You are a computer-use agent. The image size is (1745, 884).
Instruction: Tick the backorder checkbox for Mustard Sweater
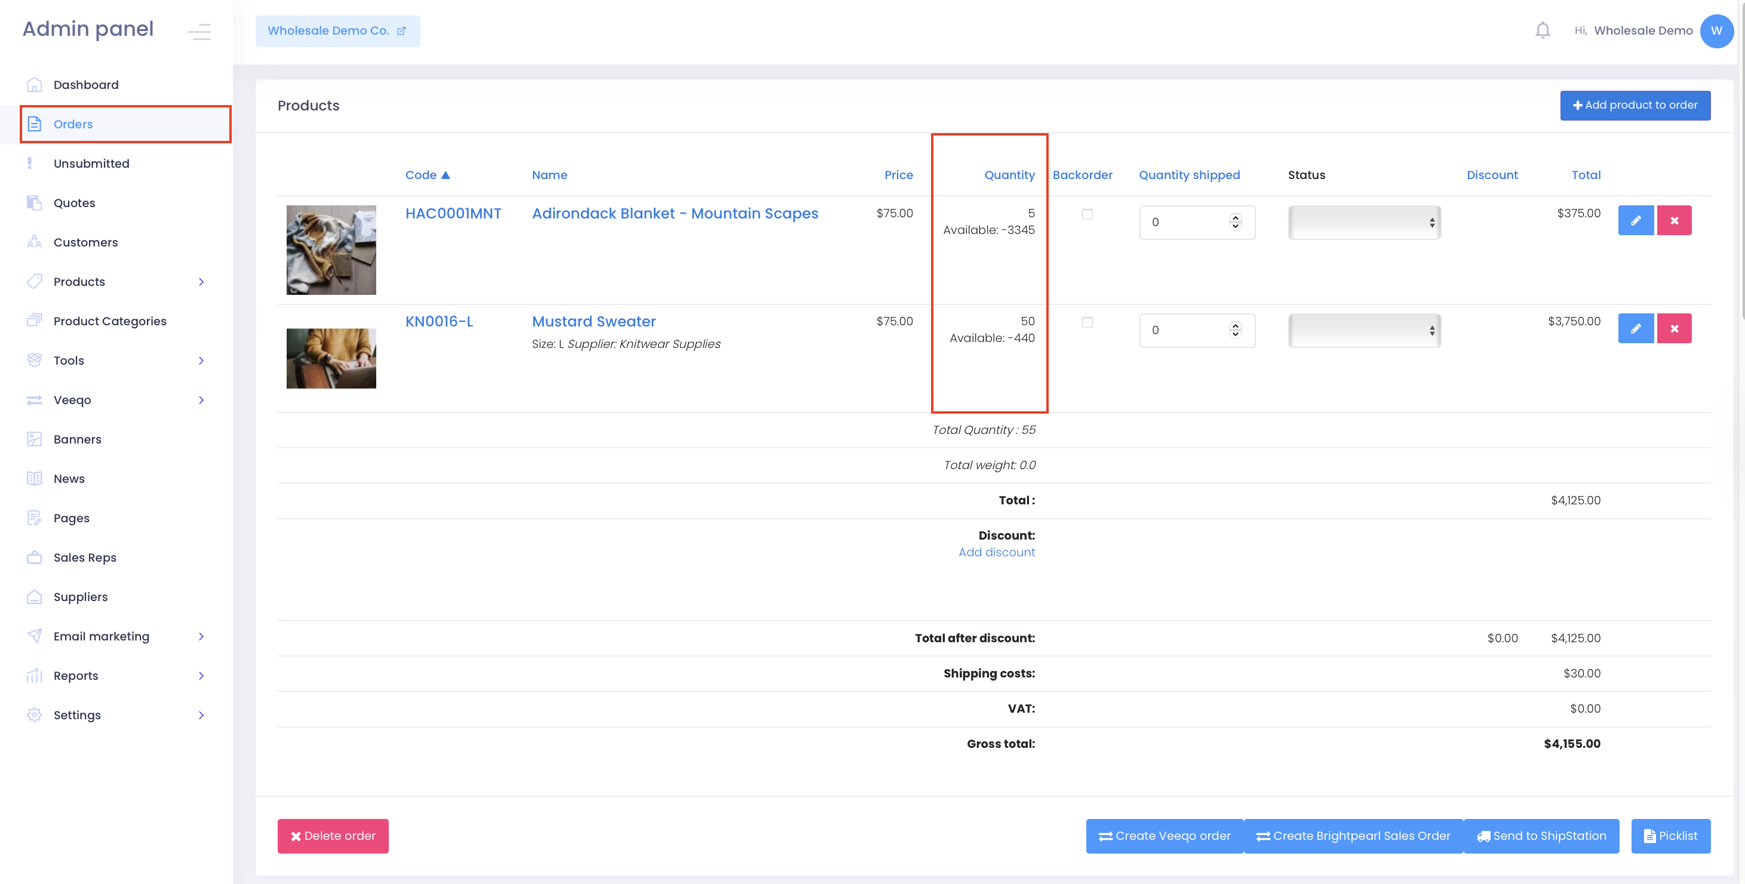click(1086, 323)
